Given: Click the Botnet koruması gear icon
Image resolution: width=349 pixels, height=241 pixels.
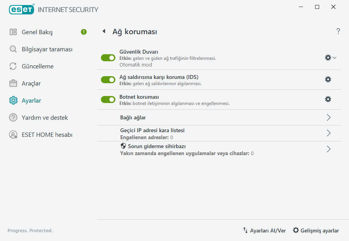Looking at the screenshot, I should [328, 99].
